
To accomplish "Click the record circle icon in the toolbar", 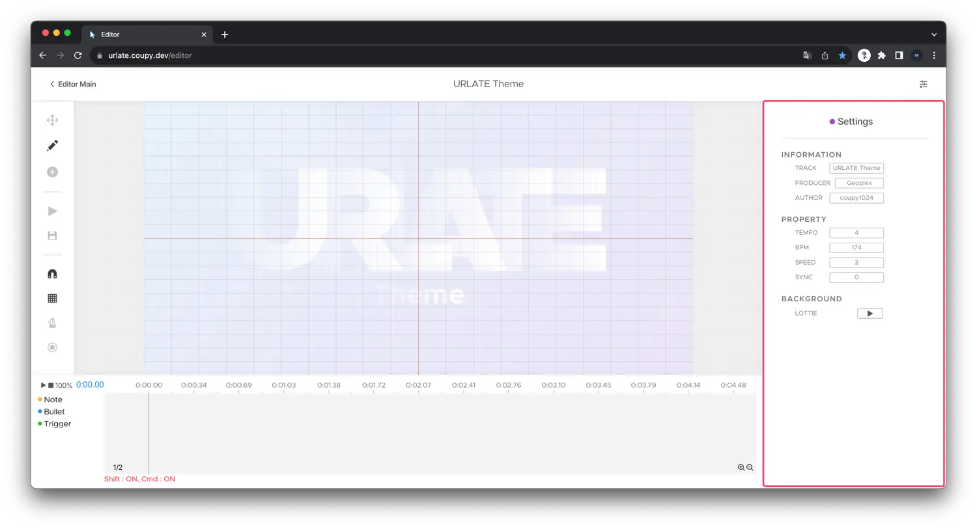I will coord(52,347).
